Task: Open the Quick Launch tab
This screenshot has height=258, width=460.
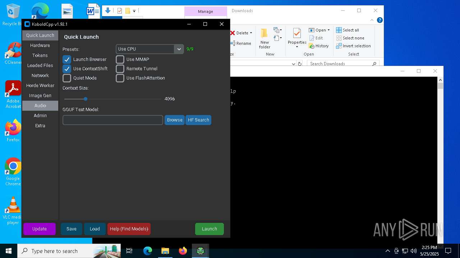Action: click(x=40, y=35)
